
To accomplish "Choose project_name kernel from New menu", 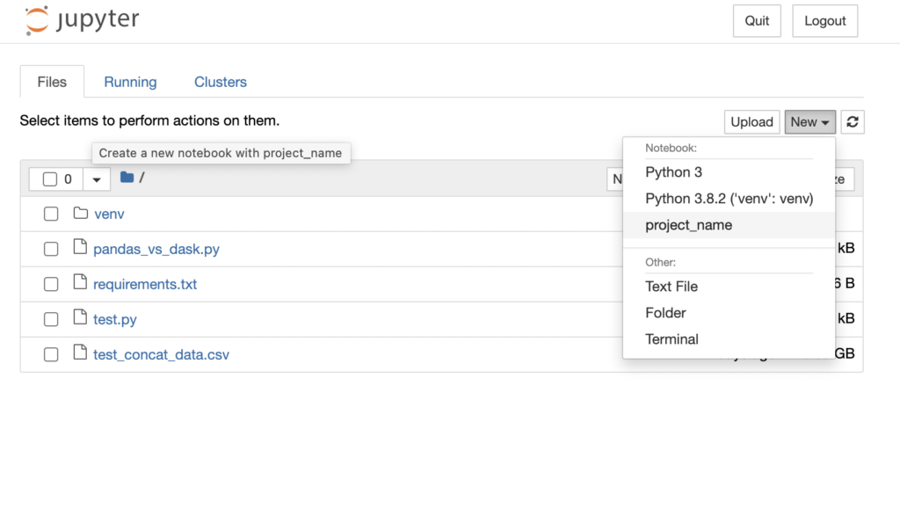I will tap(688, 225).
